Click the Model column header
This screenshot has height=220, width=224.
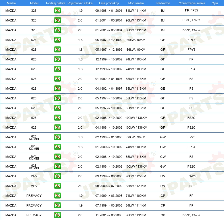point(34,3)
